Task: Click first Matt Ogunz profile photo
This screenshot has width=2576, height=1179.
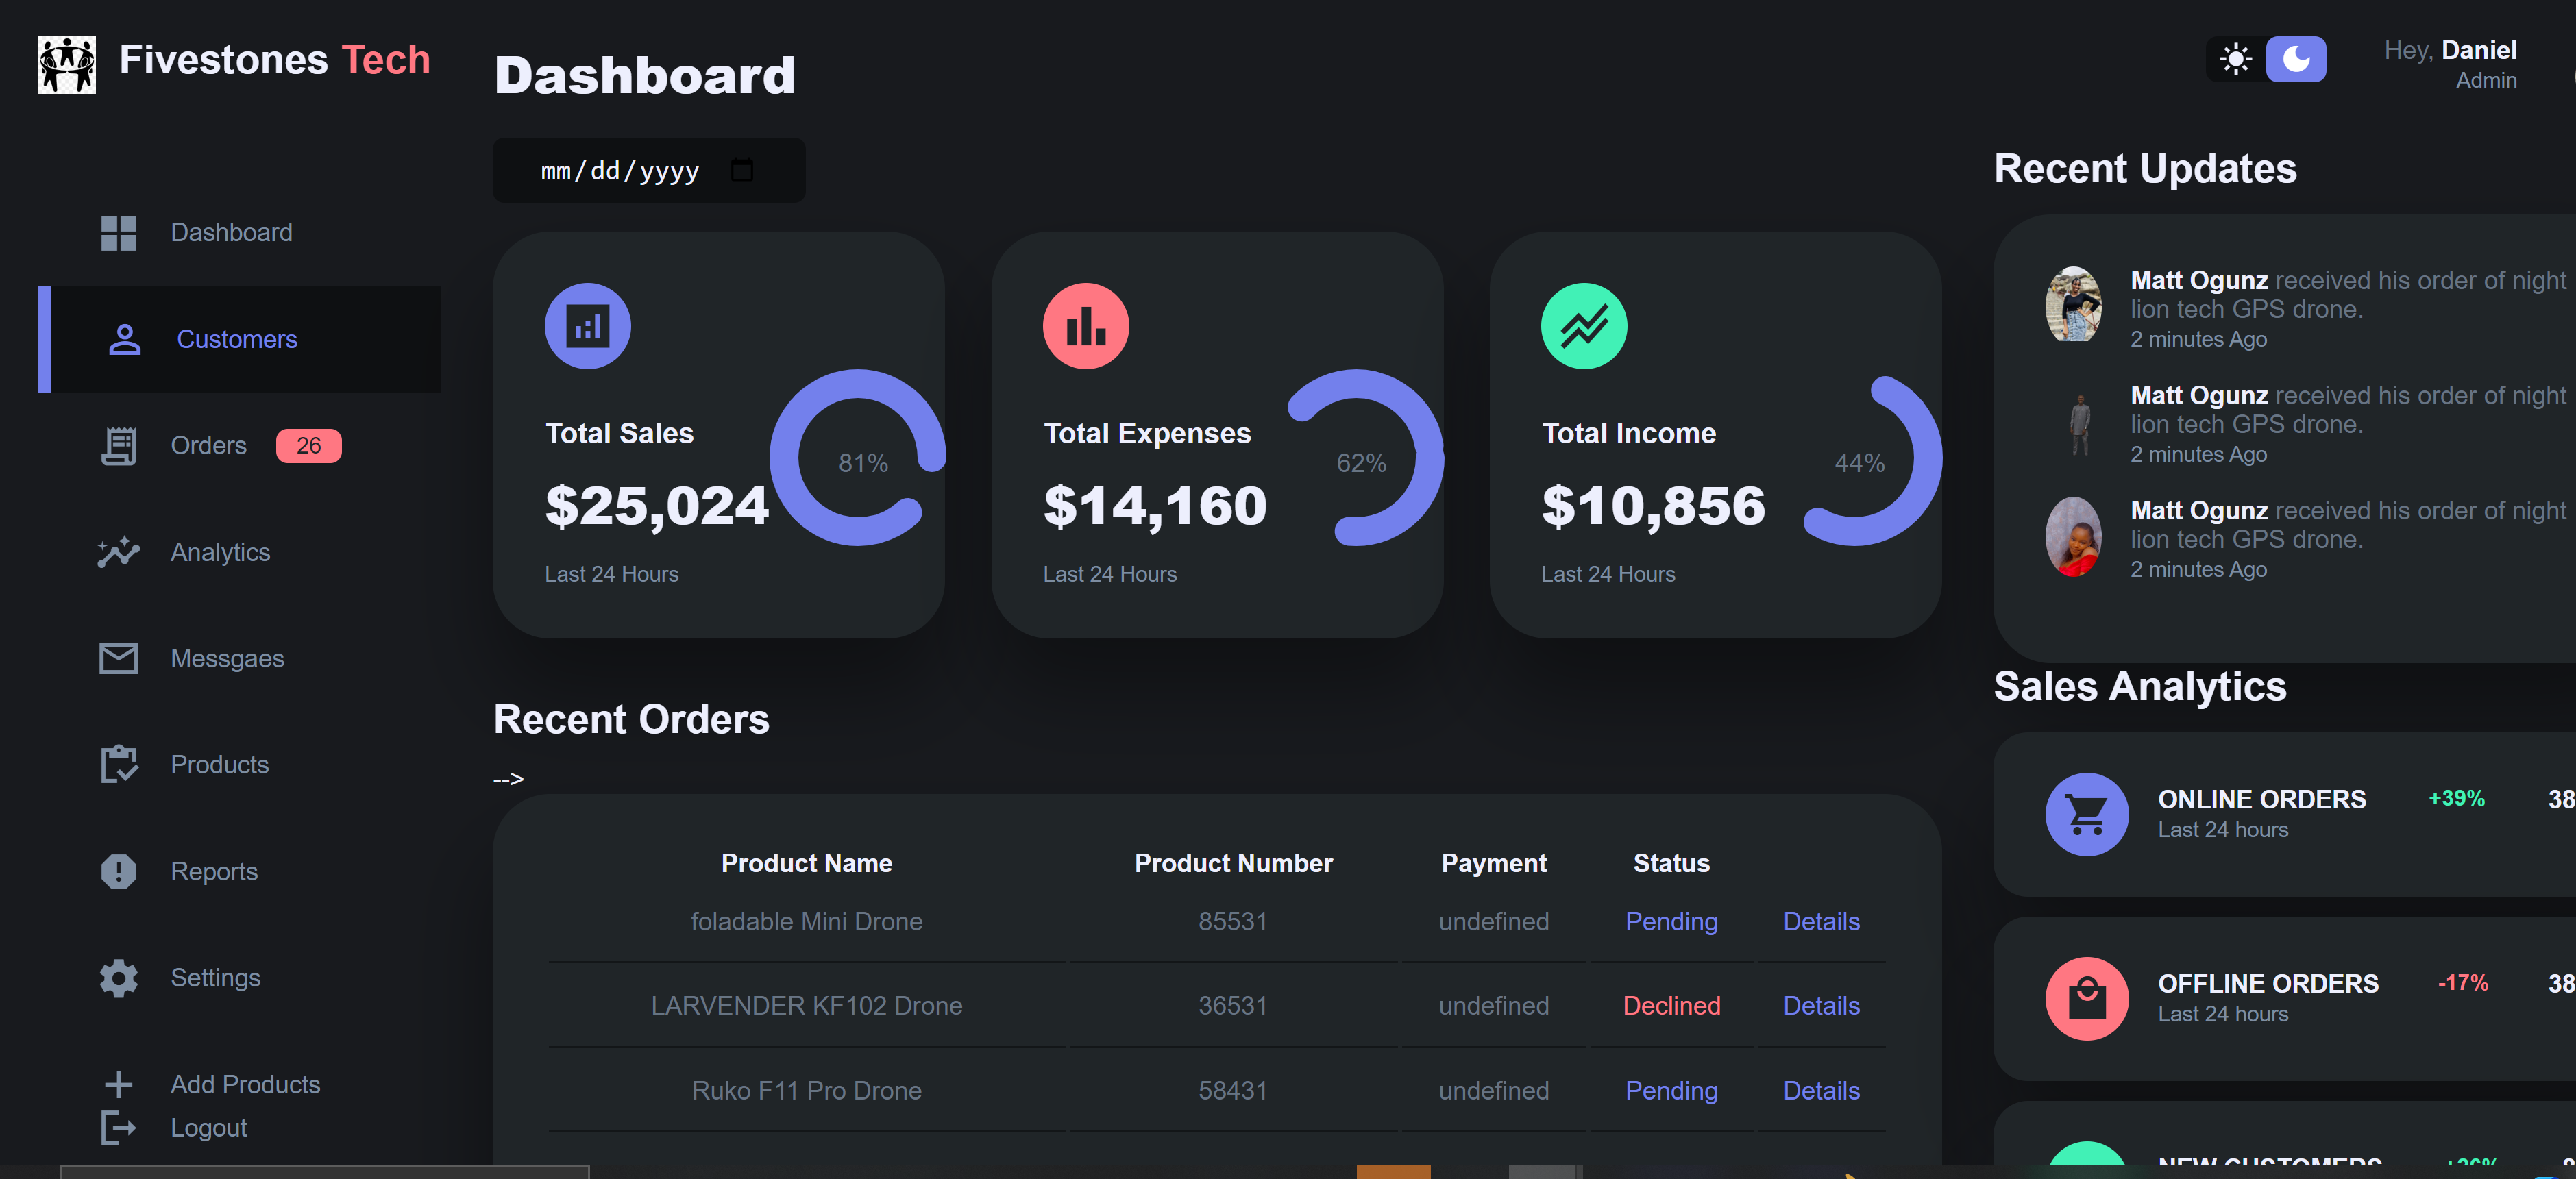Action: 2073,305
